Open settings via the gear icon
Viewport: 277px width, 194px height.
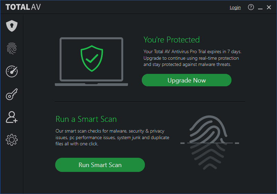coord(12,140)
